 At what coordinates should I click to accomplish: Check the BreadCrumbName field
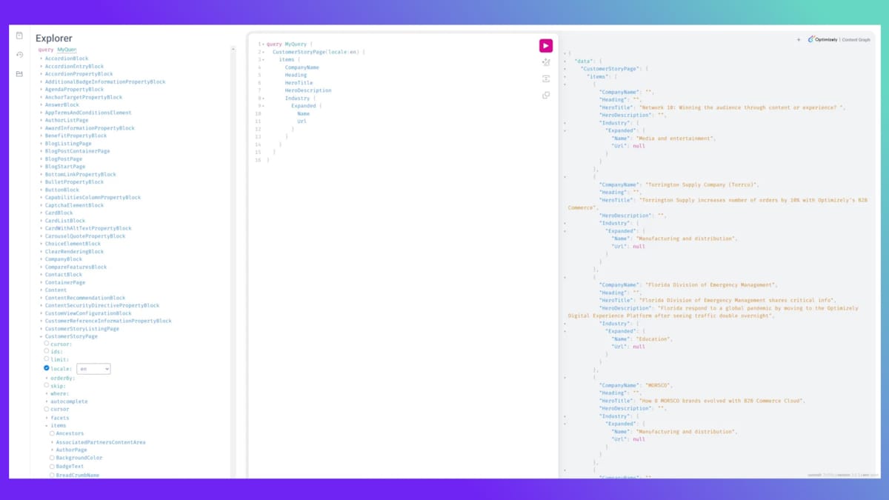[x=52, y=475]
